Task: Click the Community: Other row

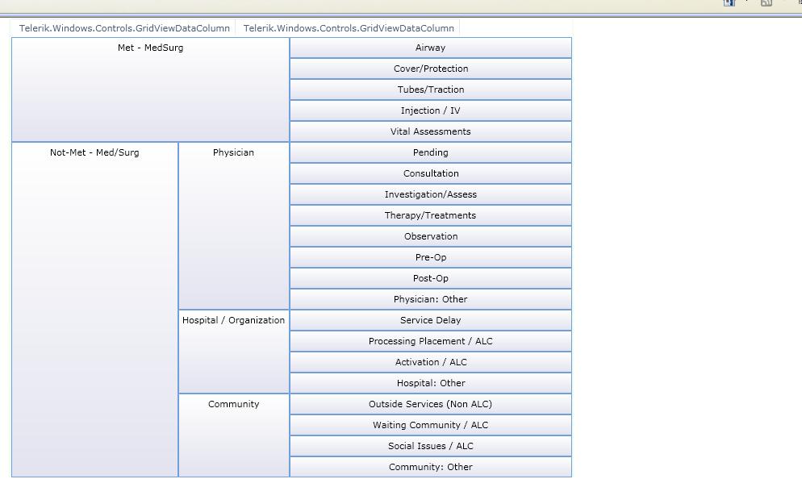Action: [x=431, y=467]
